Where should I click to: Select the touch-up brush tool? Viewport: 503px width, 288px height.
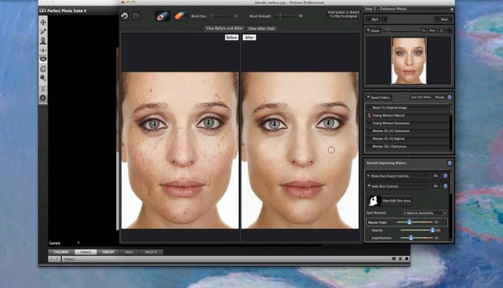point(163,15)
